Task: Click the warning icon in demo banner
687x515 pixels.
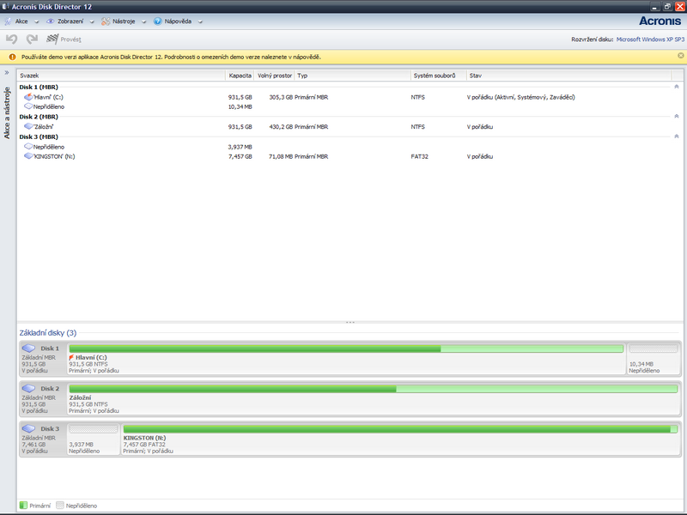Action: click(12, 57)
